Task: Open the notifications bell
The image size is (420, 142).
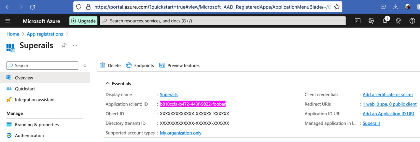Action: pos(385,21)
